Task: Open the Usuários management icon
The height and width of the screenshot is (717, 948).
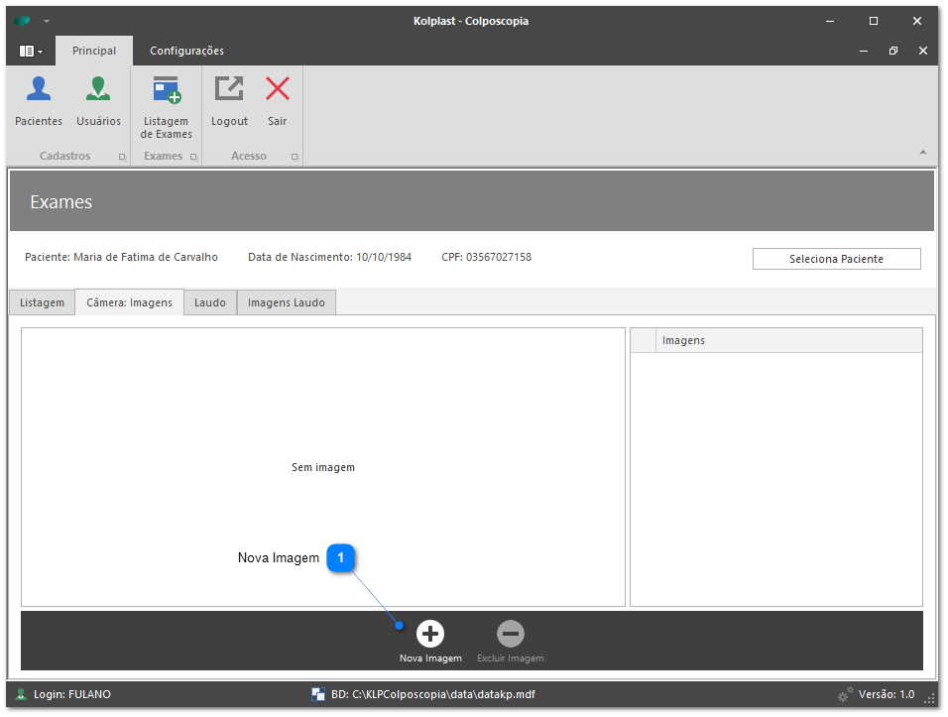Action: (x=98, y=90)
